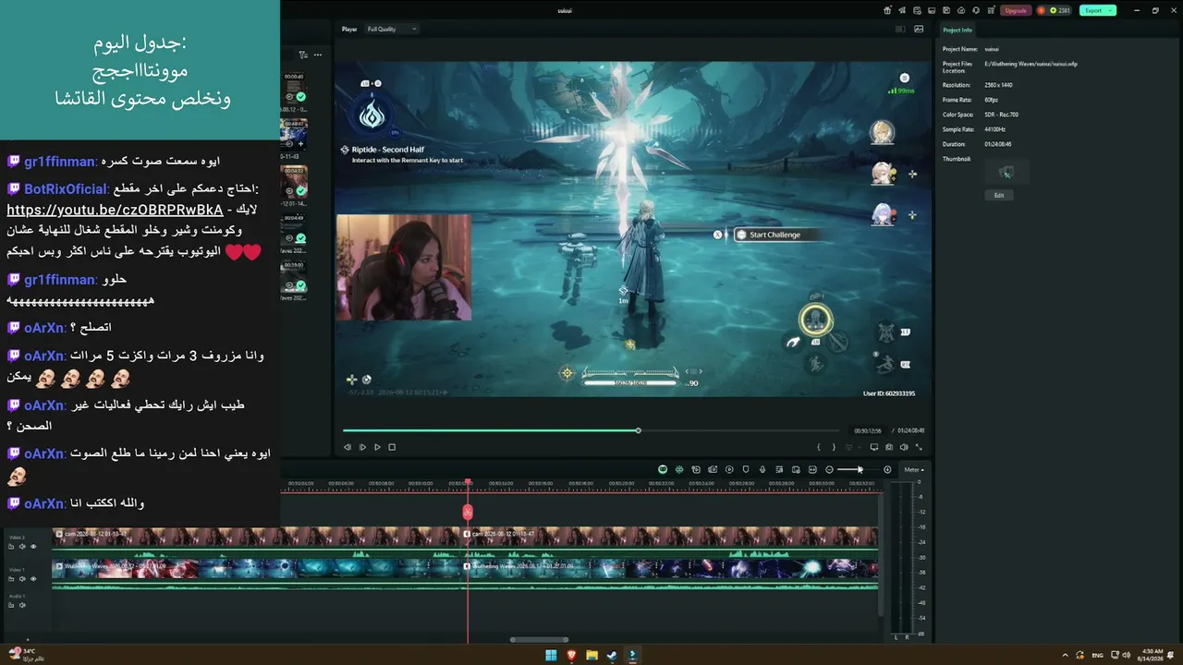Viewport: 1183px width, 665px height.
Task: Click the timeline horizontal scrollbar
Action: 540,639
